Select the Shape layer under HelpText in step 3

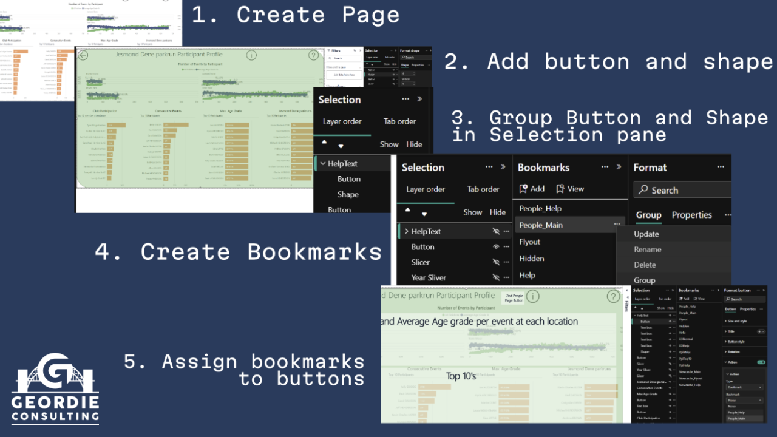click(x=348, y=194)
